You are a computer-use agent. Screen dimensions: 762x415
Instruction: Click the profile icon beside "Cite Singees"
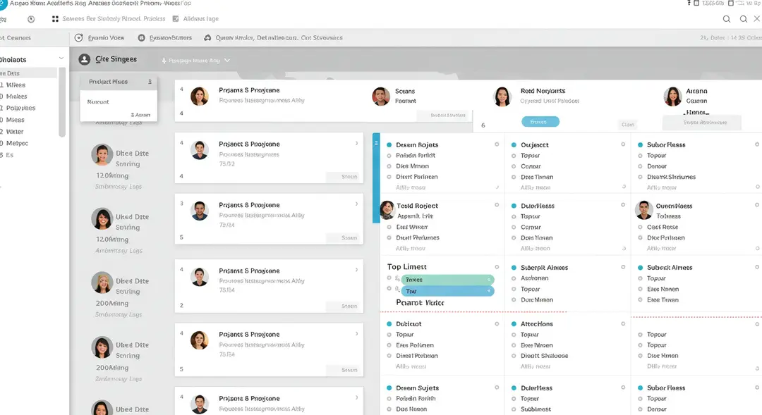click(84, 59)
